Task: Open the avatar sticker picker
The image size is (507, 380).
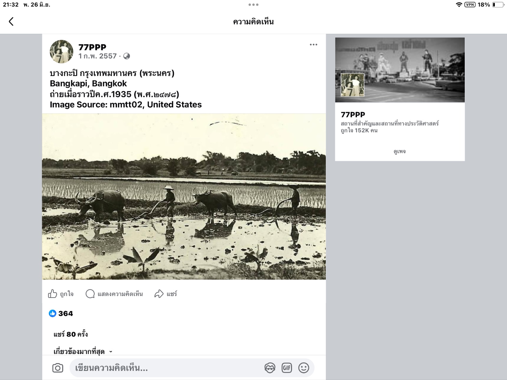Action: point(270,368)
